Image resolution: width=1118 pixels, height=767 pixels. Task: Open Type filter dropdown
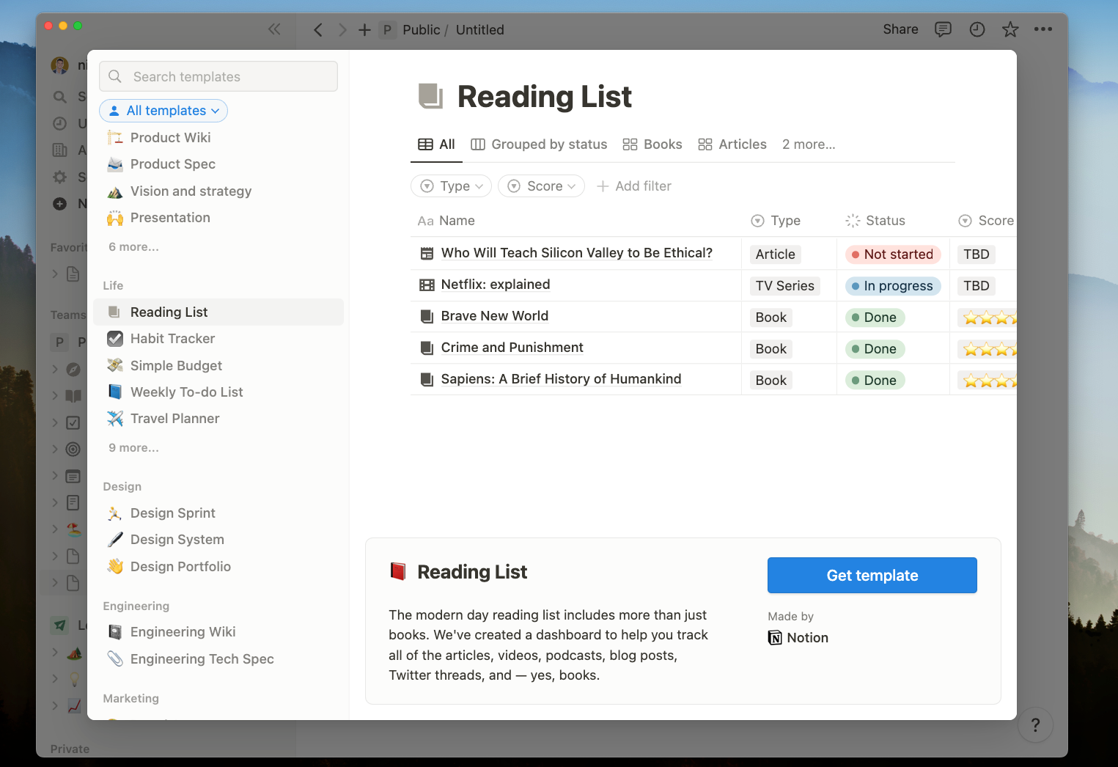click(x=451, y=186)
